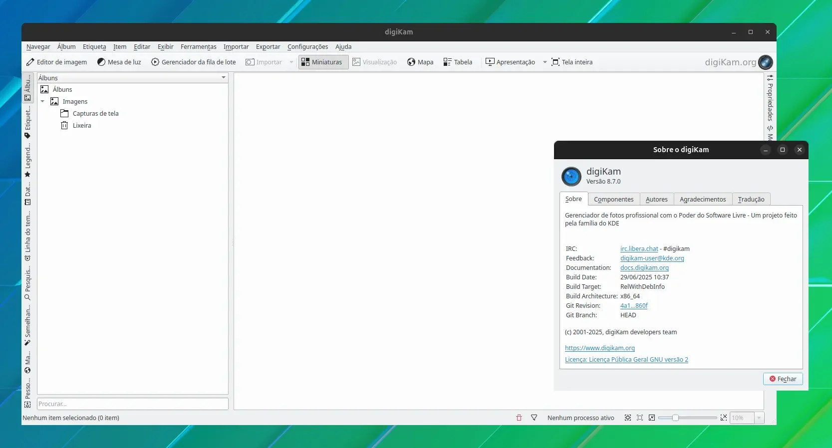Switch to Tabela view
Image resolution: width=832 pixels, height=448 pixels.
pyautogui.click(x=458, y=62)
